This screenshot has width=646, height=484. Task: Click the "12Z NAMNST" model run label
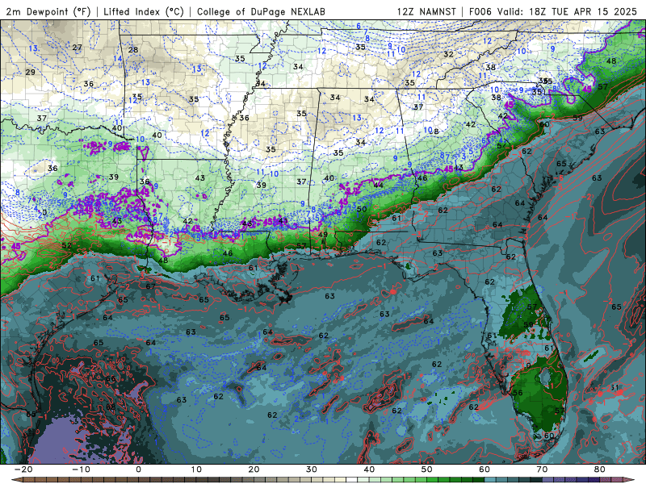[426, 11]
